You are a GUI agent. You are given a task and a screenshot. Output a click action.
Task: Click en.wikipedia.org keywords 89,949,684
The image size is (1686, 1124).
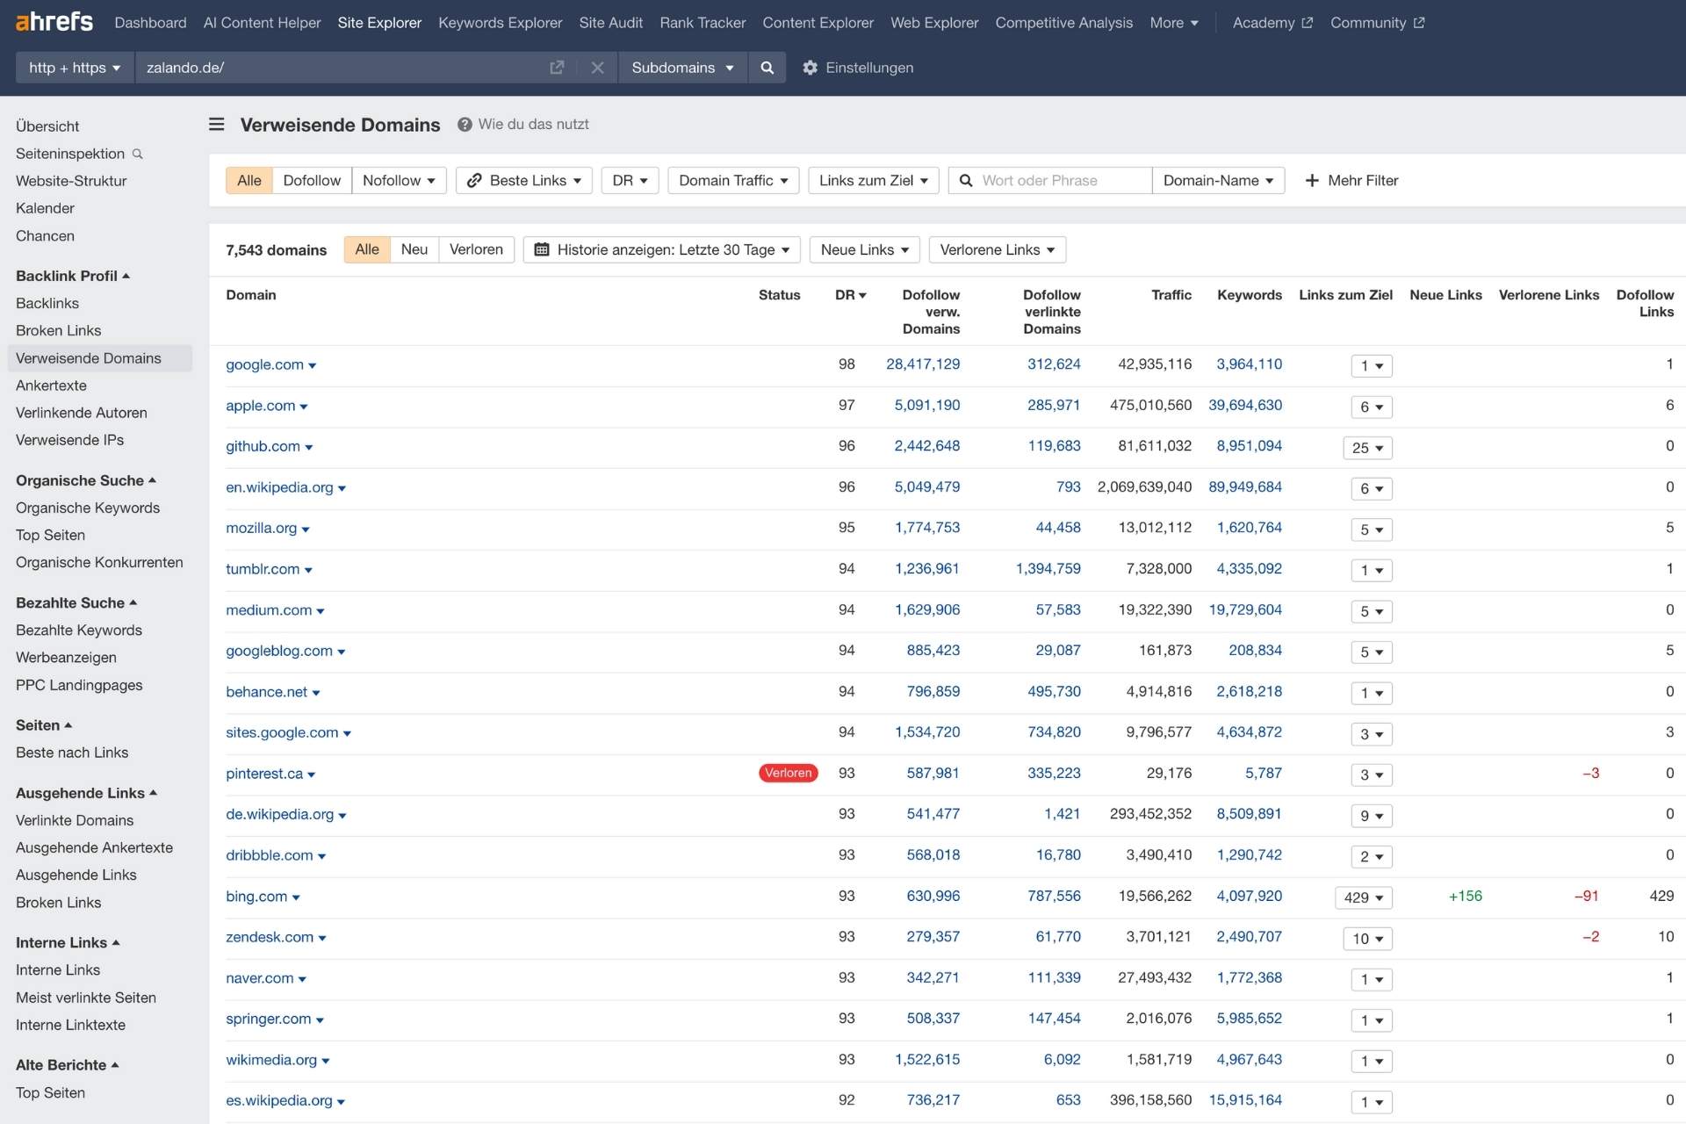(1245, 486)
